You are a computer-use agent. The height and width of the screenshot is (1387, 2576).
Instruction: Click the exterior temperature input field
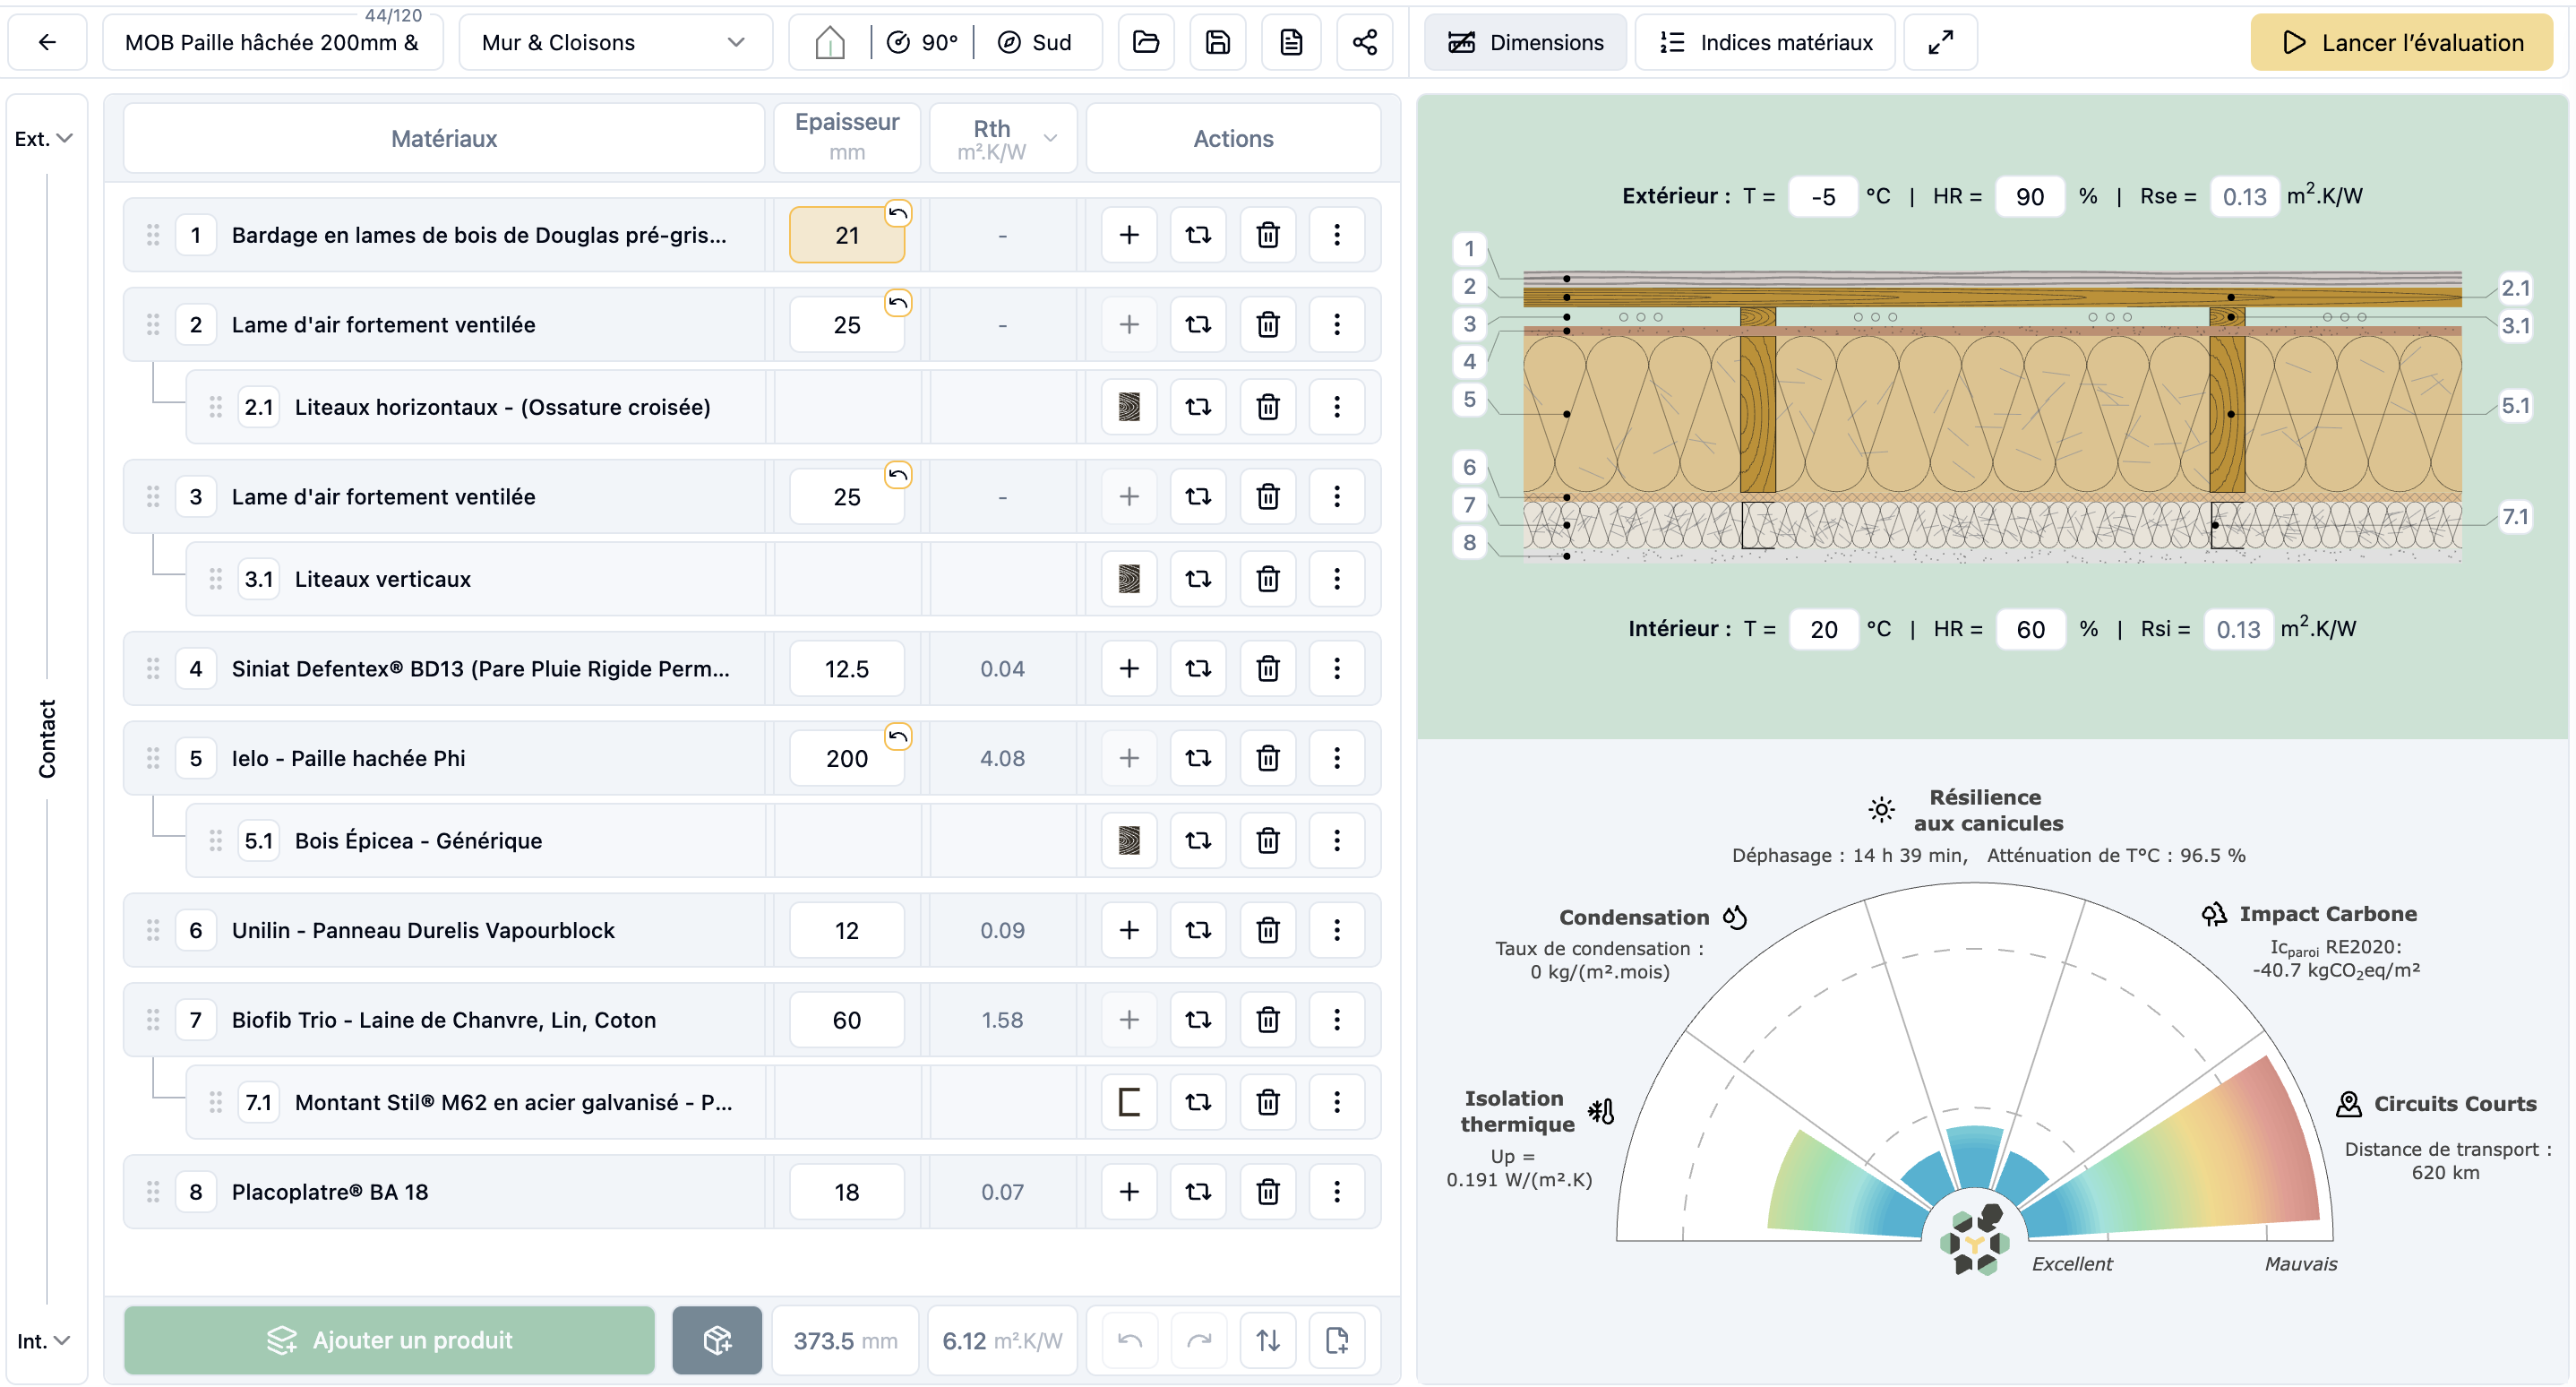tap(1822, 196)
